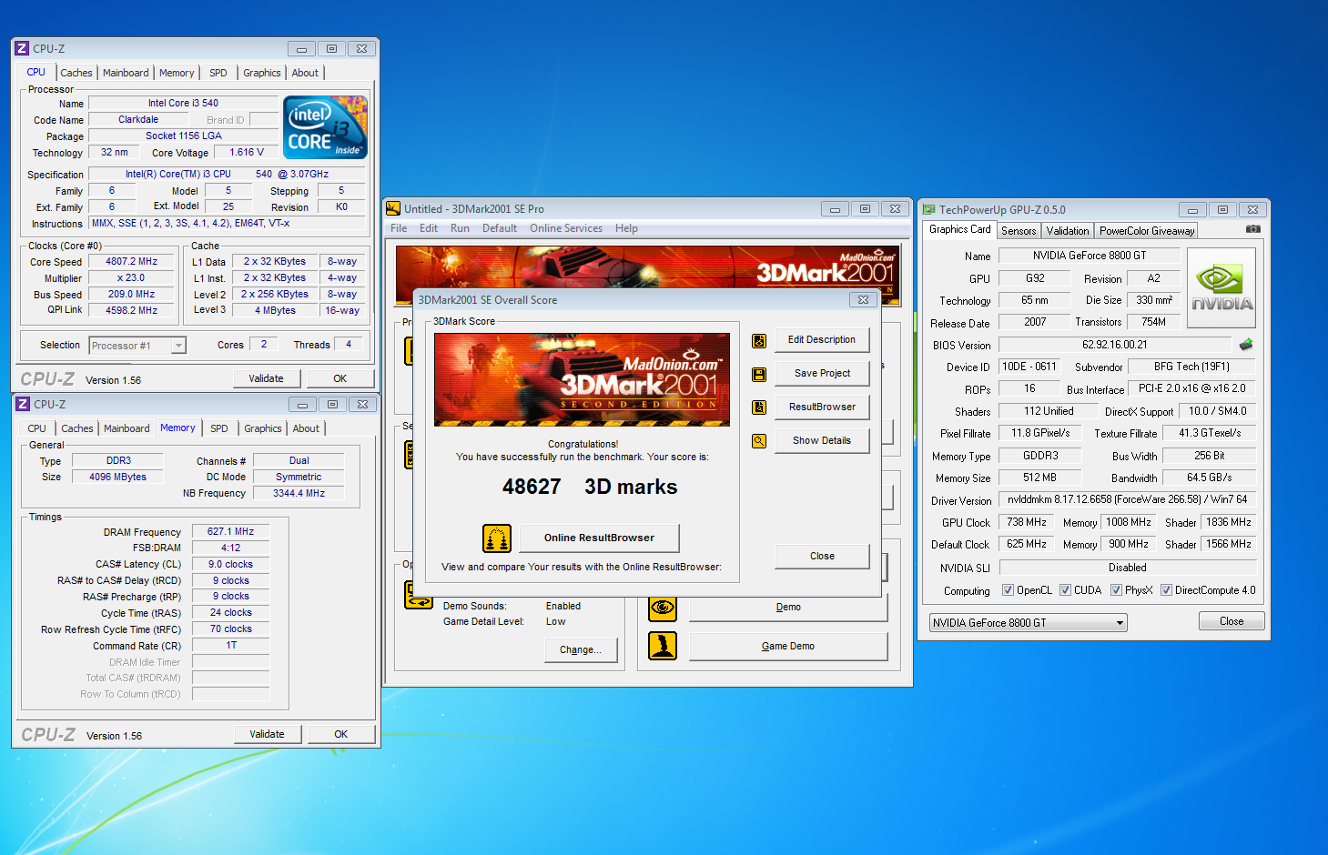Open the Run menu in 3DMark2001

click(x=460, y=228)
